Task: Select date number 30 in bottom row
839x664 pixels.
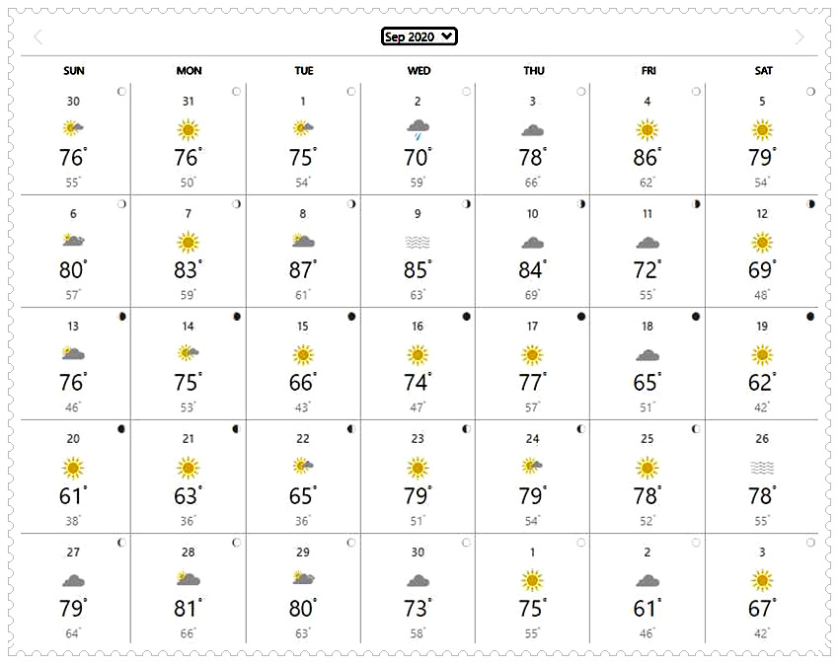Action: point(418,553)
